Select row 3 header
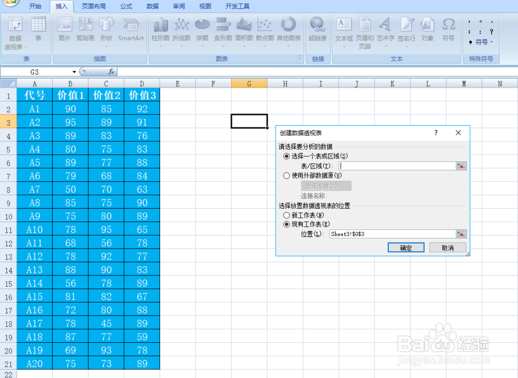The image size is (518, 378). 8,123
